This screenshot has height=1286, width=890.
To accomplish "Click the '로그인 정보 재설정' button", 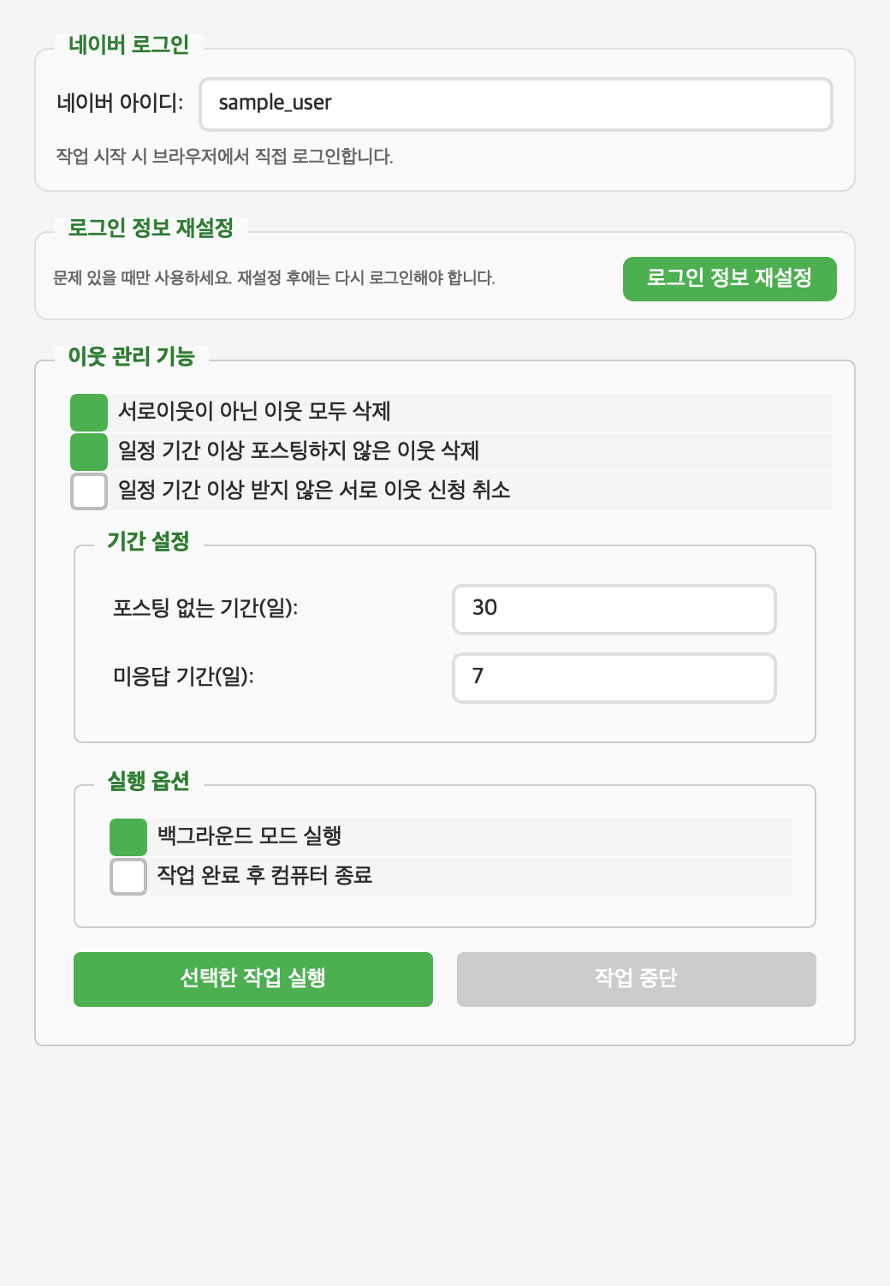I will pyautogui.click(x=729, y=278).
